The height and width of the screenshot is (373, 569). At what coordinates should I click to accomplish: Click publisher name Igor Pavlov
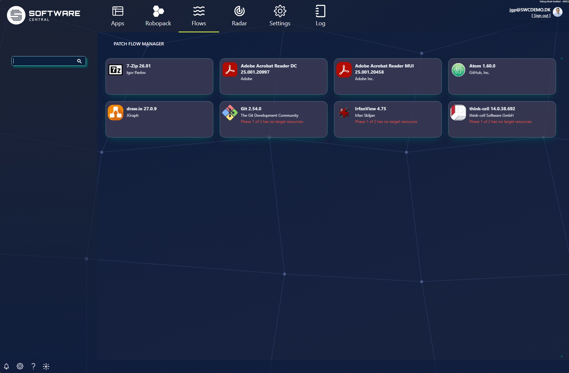136,73
